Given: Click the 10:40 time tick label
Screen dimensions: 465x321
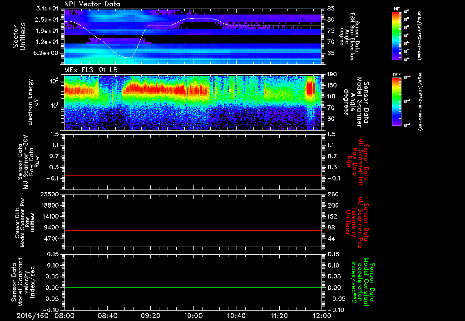Looking at the screenshot, I should click(236, 316).
